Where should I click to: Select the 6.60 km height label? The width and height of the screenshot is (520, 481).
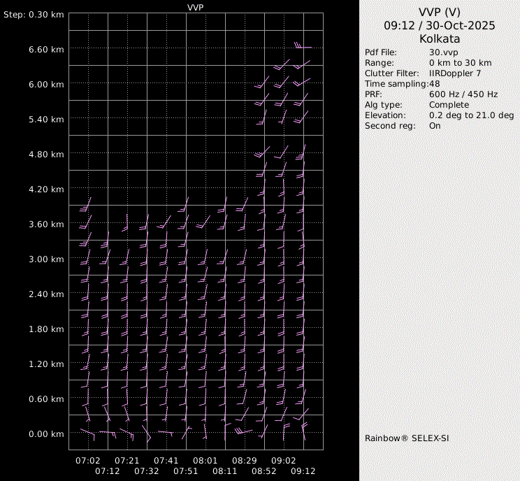coord(47,50)
